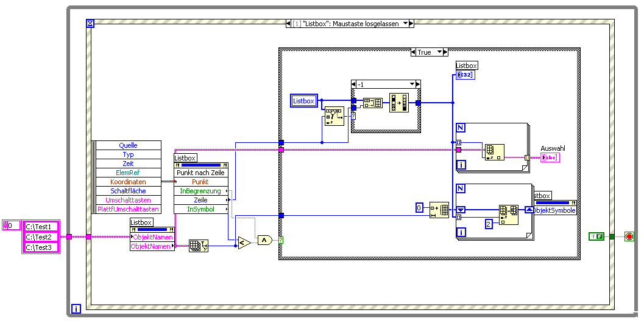Click the ObjektNamen property wired to Array Size
This screenshot has height=324, width=644.
click(x=152, y=246)
